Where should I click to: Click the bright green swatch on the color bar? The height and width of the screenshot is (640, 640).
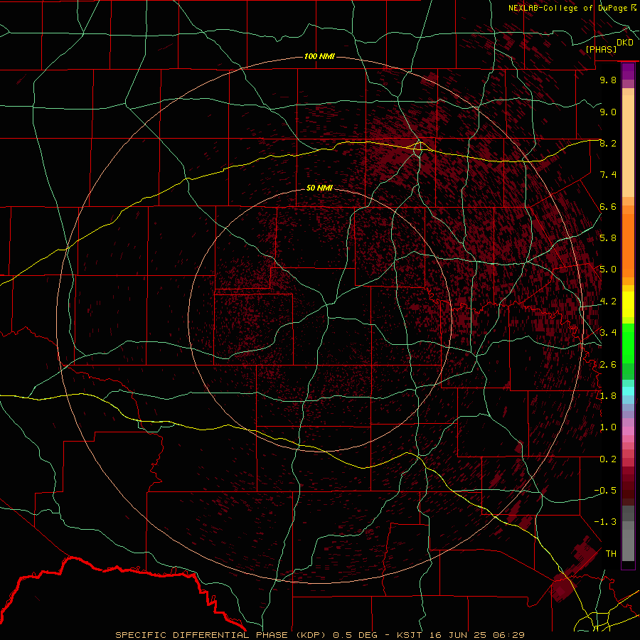628,343
